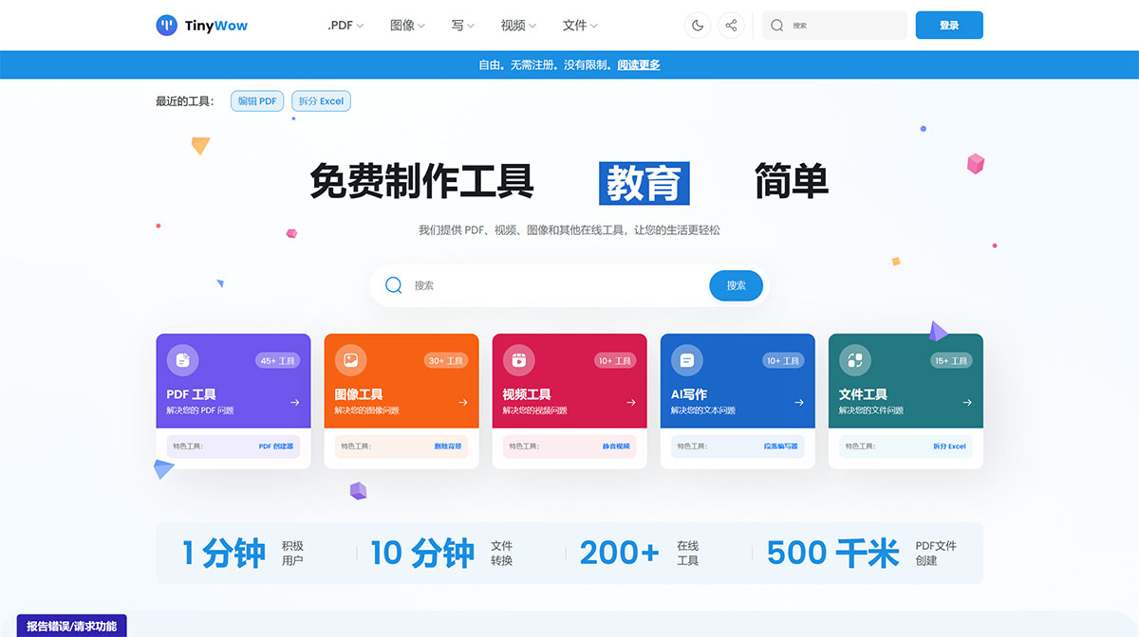Expand the .PDF navigation dropdown

(x=344, y=26)
